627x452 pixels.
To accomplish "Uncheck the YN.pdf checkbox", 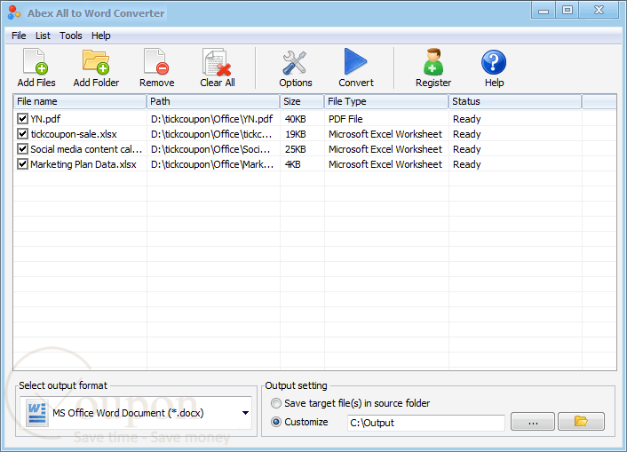I will (22, 119).
